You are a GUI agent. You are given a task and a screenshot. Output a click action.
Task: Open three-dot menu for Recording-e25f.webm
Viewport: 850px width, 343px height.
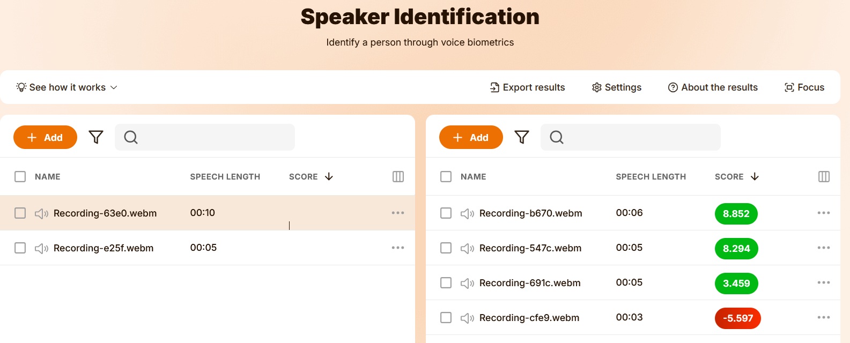[x=398, y=248]
